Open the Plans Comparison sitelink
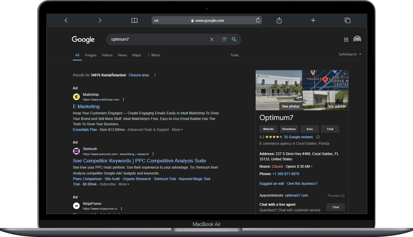Image resolution: width=413 pixels, height=237 pixels. (87, 179)
